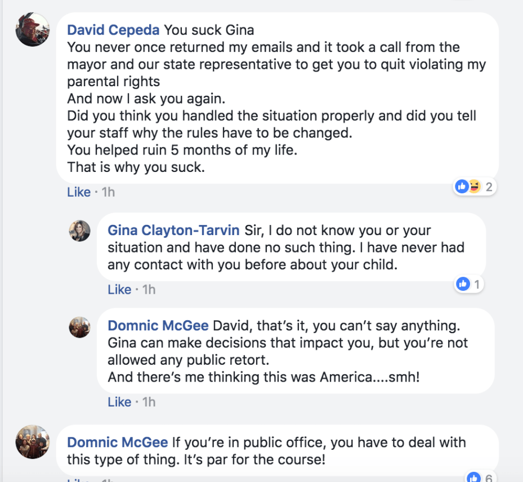Like Domnic McGee's reply about public retort
This screenshot has width=523, height=482.
(x=119, y=402)
